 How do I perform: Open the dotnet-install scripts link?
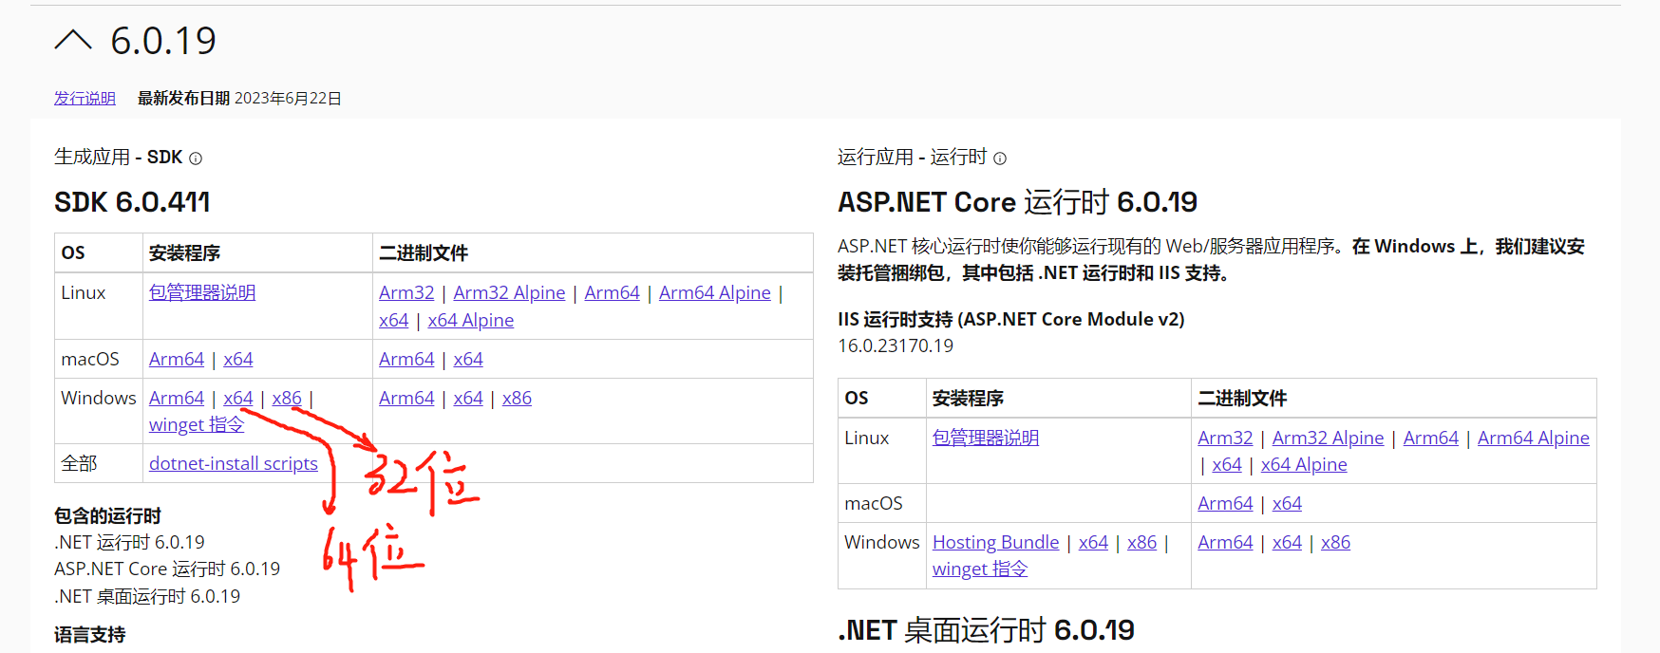coord(234,463)
